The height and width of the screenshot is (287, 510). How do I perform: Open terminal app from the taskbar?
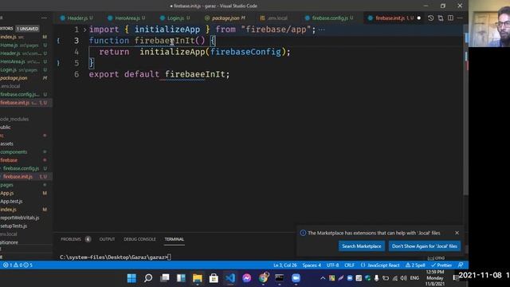[x=280, y=278]
